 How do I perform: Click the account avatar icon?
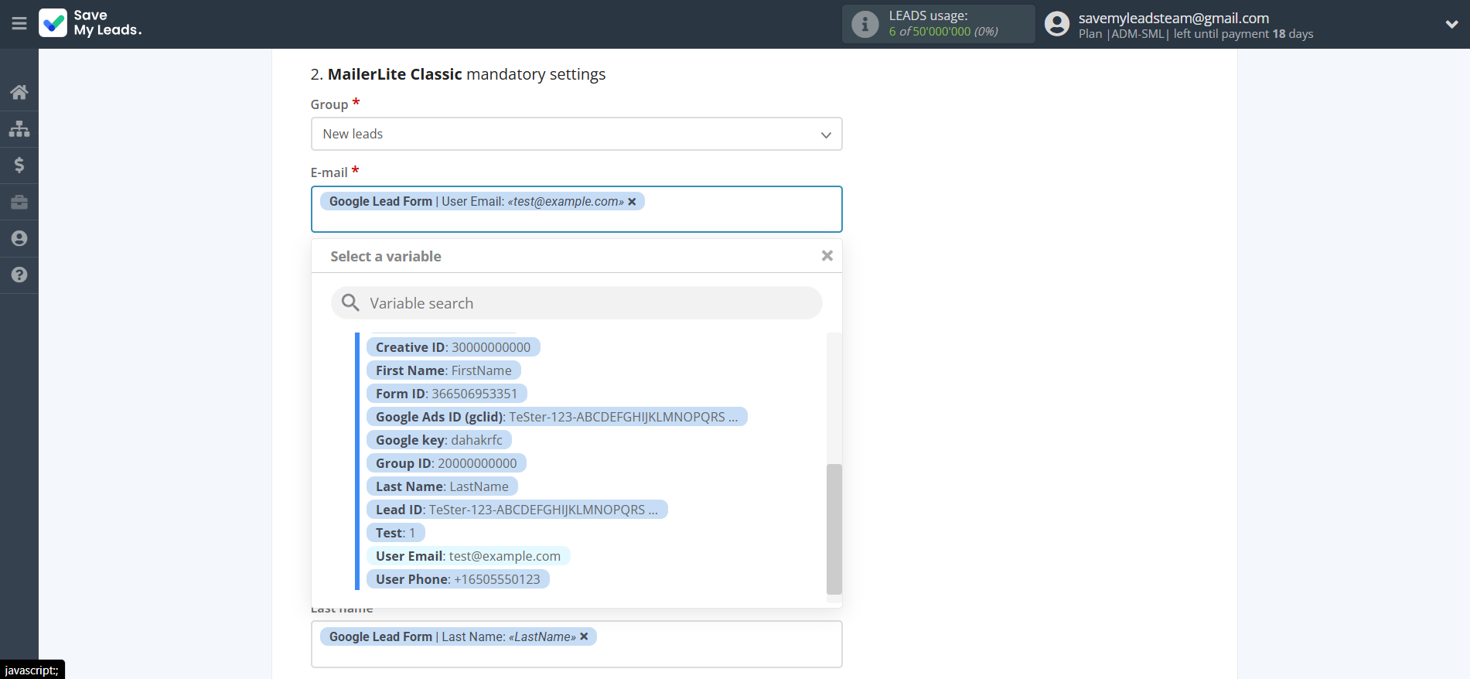pos(1056,24)
